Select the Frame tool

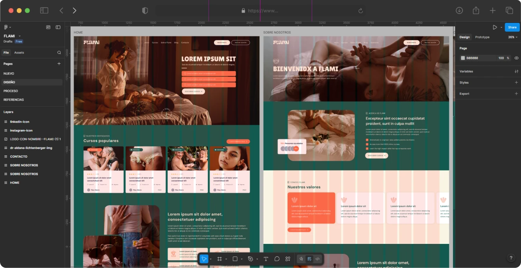click(219, 259)
